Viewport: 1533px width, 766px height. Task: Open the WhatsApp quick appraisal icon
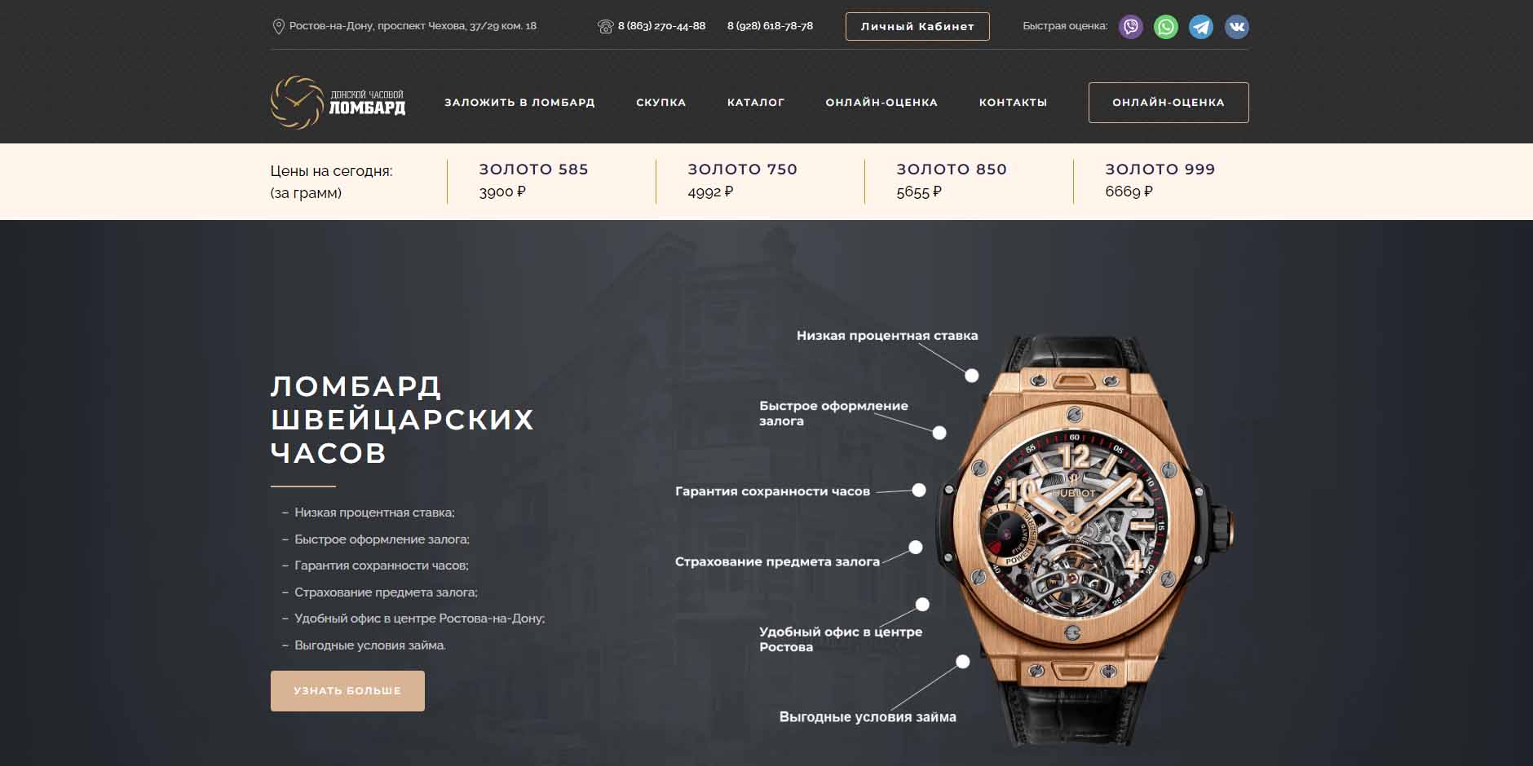coord(1166,27)
